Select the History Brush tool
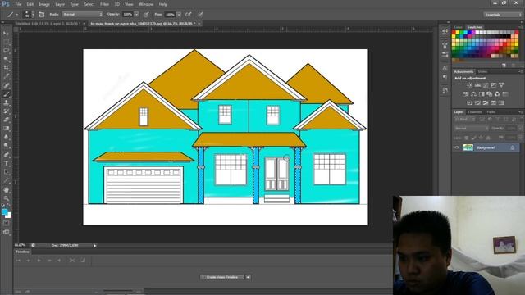Screen dimensions: 525x295 [6, 111]
